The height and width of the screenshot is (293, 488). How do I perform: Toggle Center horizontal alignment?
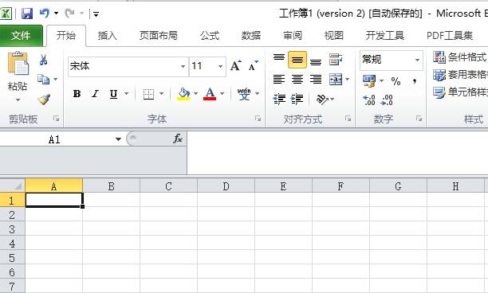[x=297, y=80]
